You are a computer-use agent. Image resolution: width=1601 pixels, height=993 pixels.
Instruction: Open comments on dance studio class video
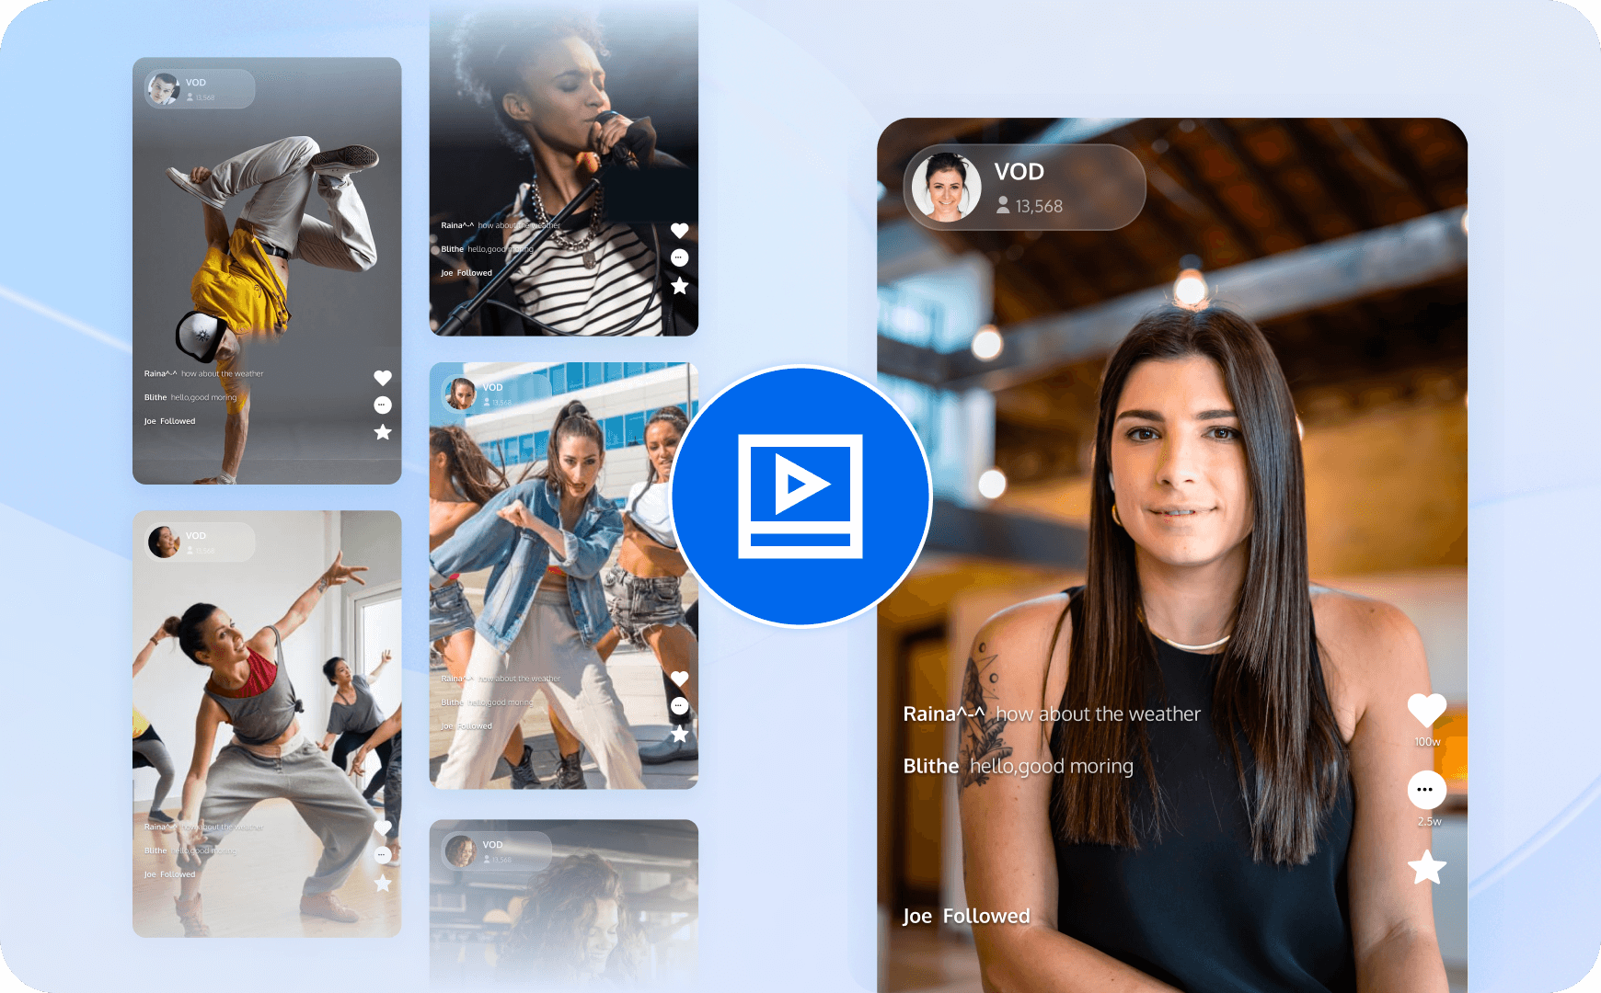(x=383, y=855)
